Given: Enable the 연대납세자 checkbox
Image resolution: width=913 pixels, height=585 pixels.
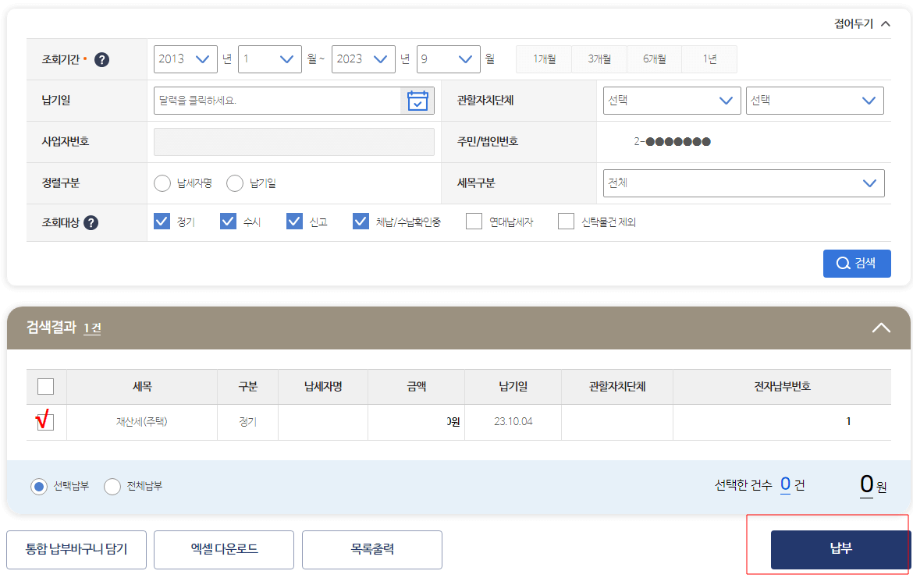Looking at the screenshot, I should [474, 222].
